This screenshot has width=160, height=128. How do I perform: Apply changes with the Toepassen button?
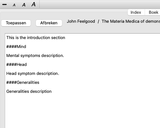16,23
